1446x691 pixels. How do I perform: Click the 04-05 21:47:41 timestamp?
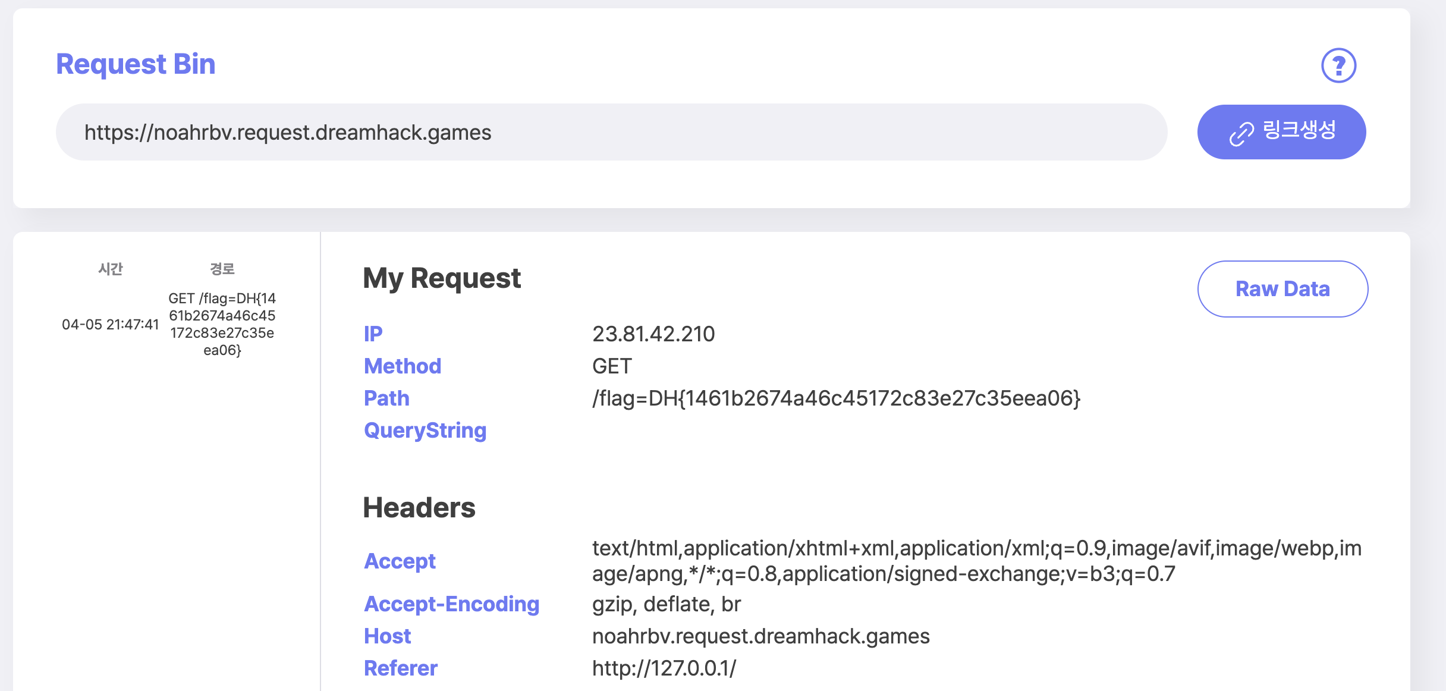(x=111, y=325)
